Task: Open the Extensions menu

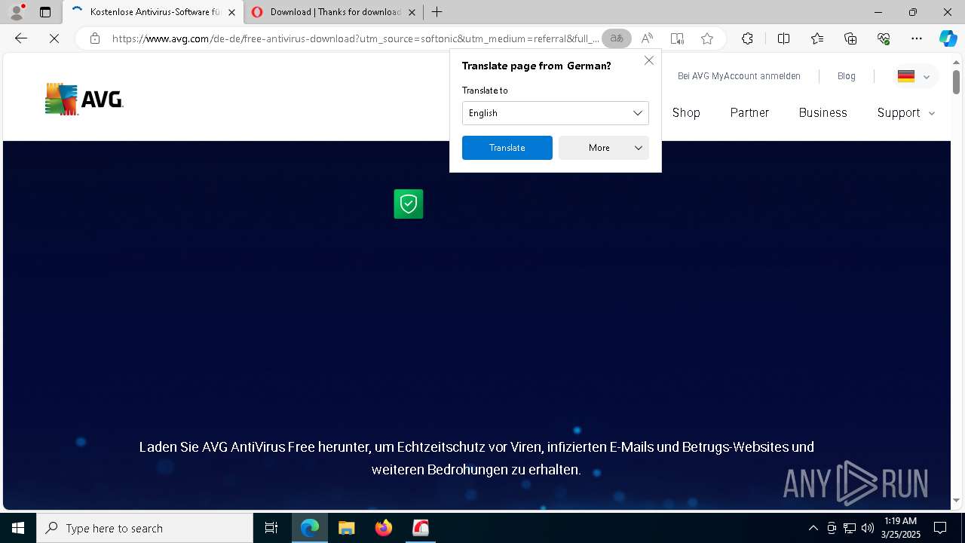Action: point(747,38)
